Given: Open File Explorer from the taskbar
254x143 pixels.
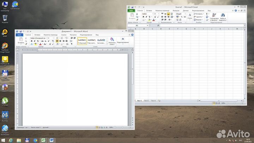Looking at the screenshot, I should pyautogui.click(x=19, y=141).
